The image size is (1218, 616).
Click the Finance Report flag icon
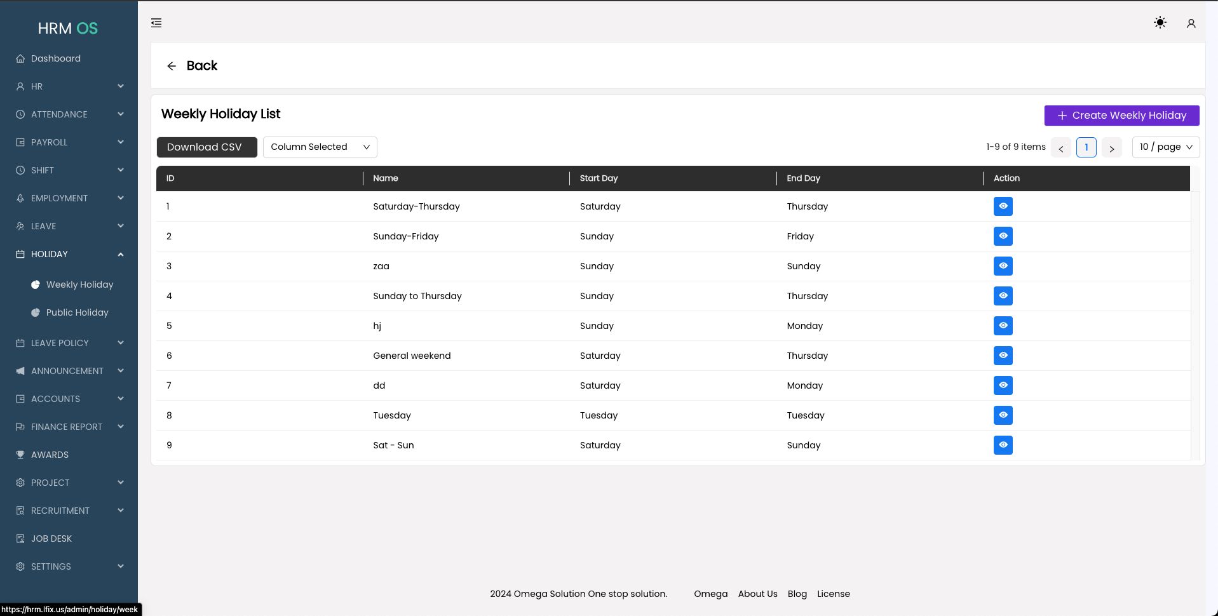[20, 427]
